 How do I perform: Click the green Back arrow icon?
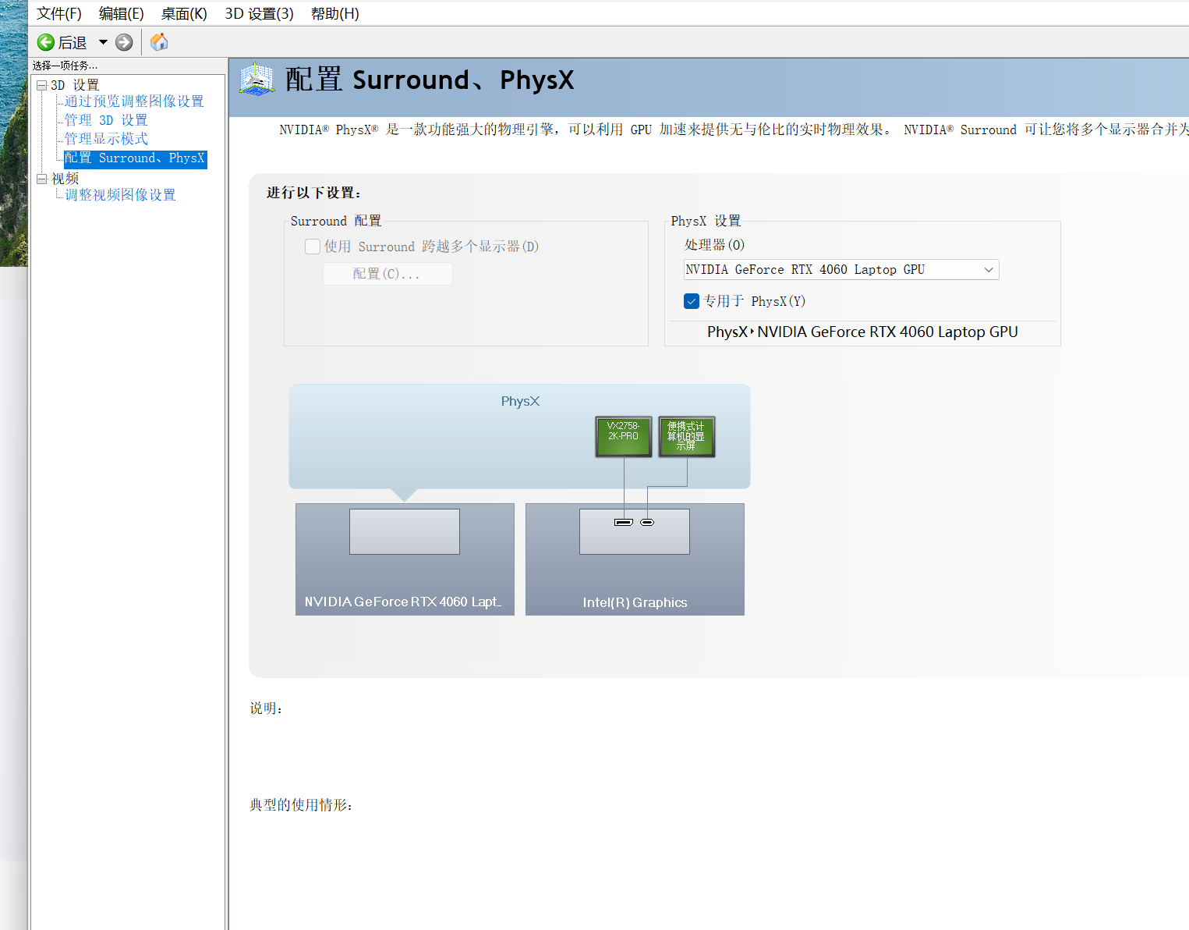(46, 43)
